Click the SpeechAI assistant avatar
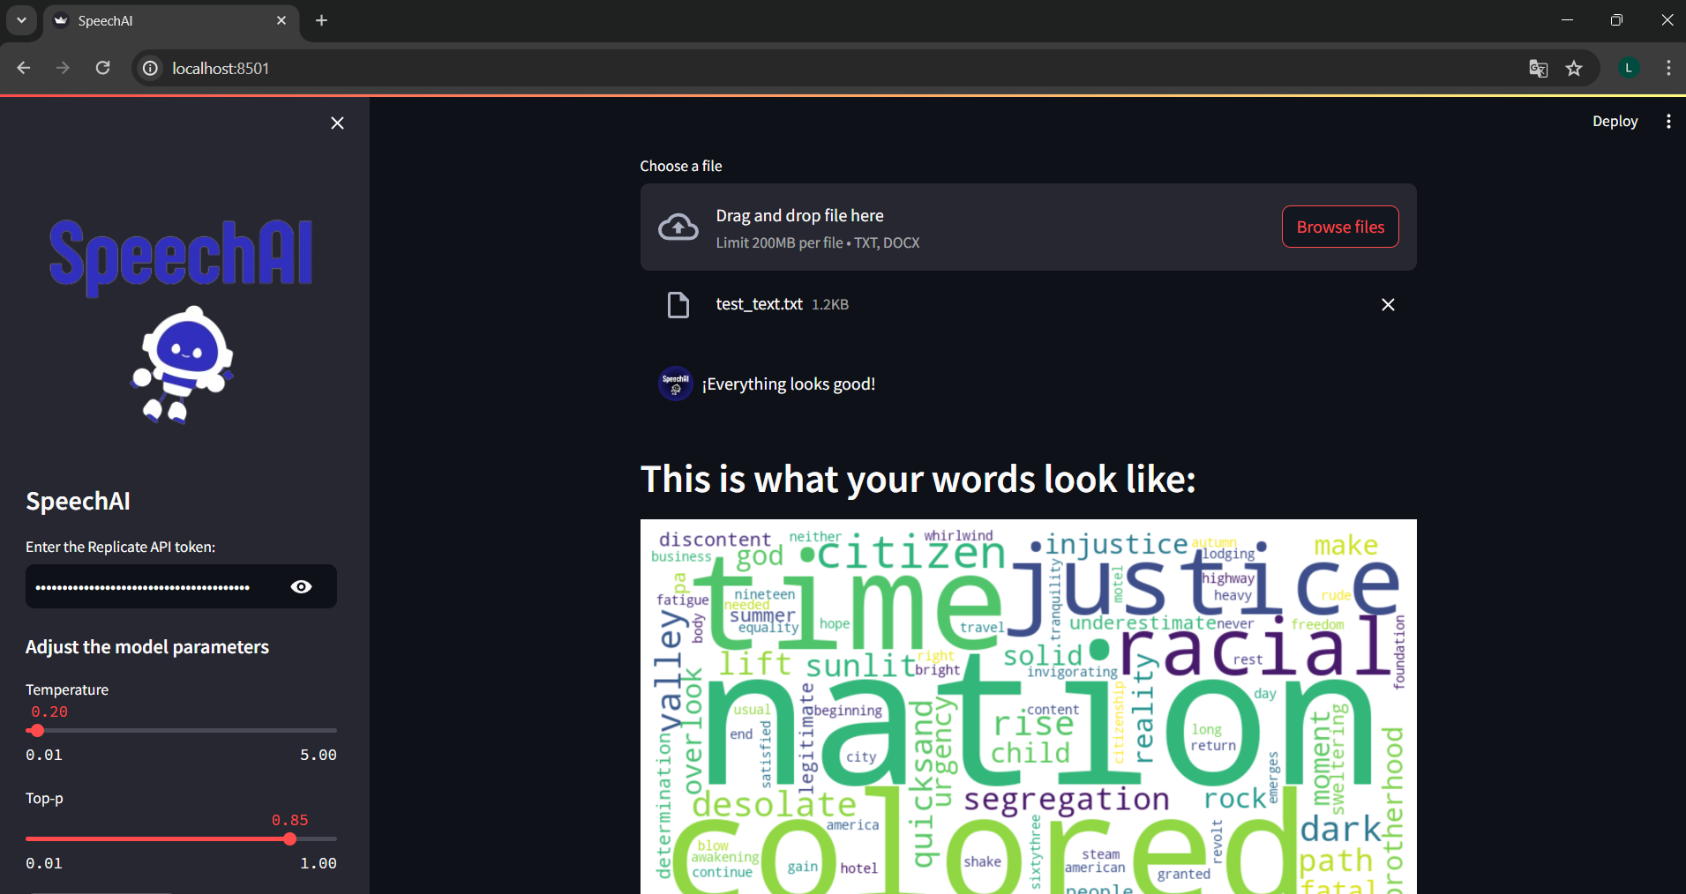This screenshot has width=1686, height=894. [x=676, y=384]
